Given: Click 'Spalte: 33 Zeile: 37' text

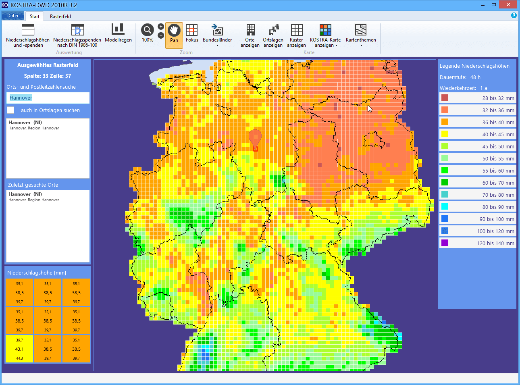Looking at the screenshot, I should [48, 76].
